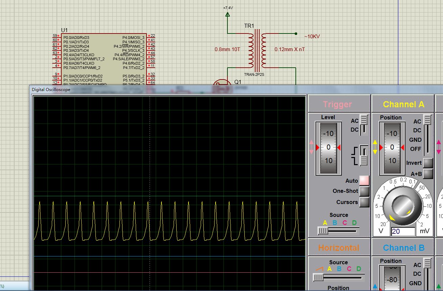This screenshot has height=291, width=443.
Task: Click Channel A panel header
Action: [403, 104]
